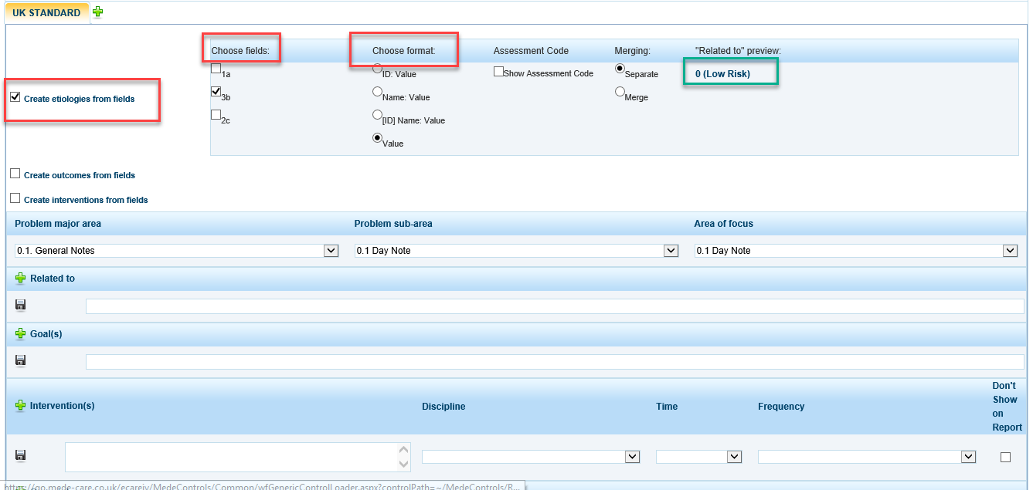Viewport: 1033px width, 490px height.
Task: Click the 0 (Low Risk) preview link
Action: pyautogui.click(x=722, y=74)
